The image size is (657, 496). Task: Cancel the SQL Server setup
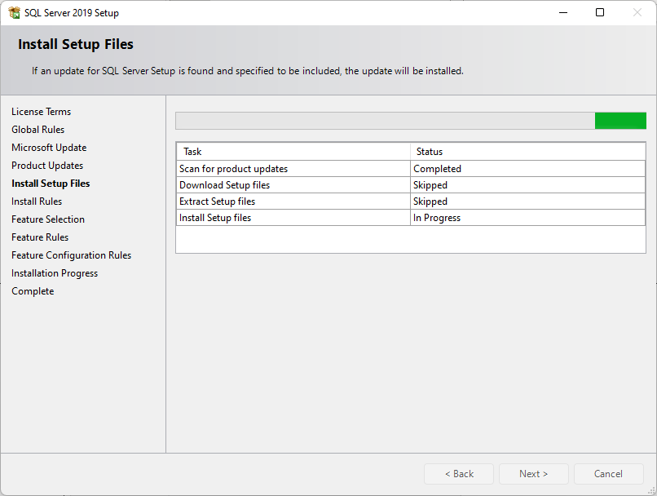[608, 474]
